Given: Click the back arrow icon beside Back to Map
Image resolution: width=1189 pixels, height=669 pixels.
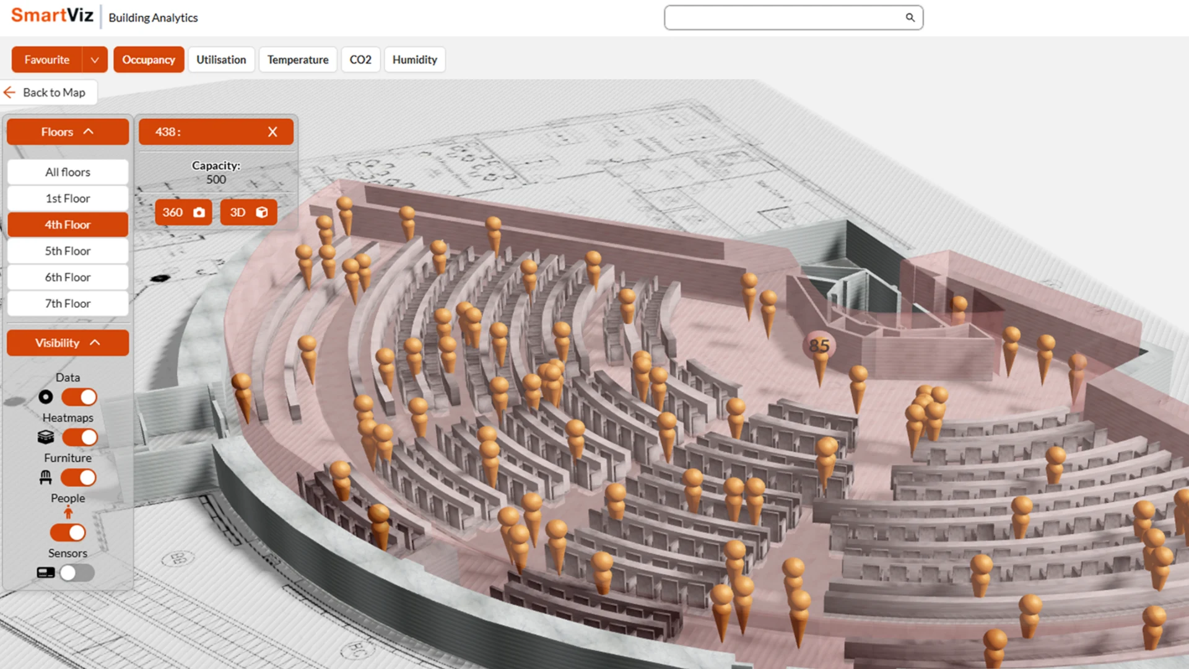Looking at the screenshot, I should pyautogui.click(x=9, y=92).
